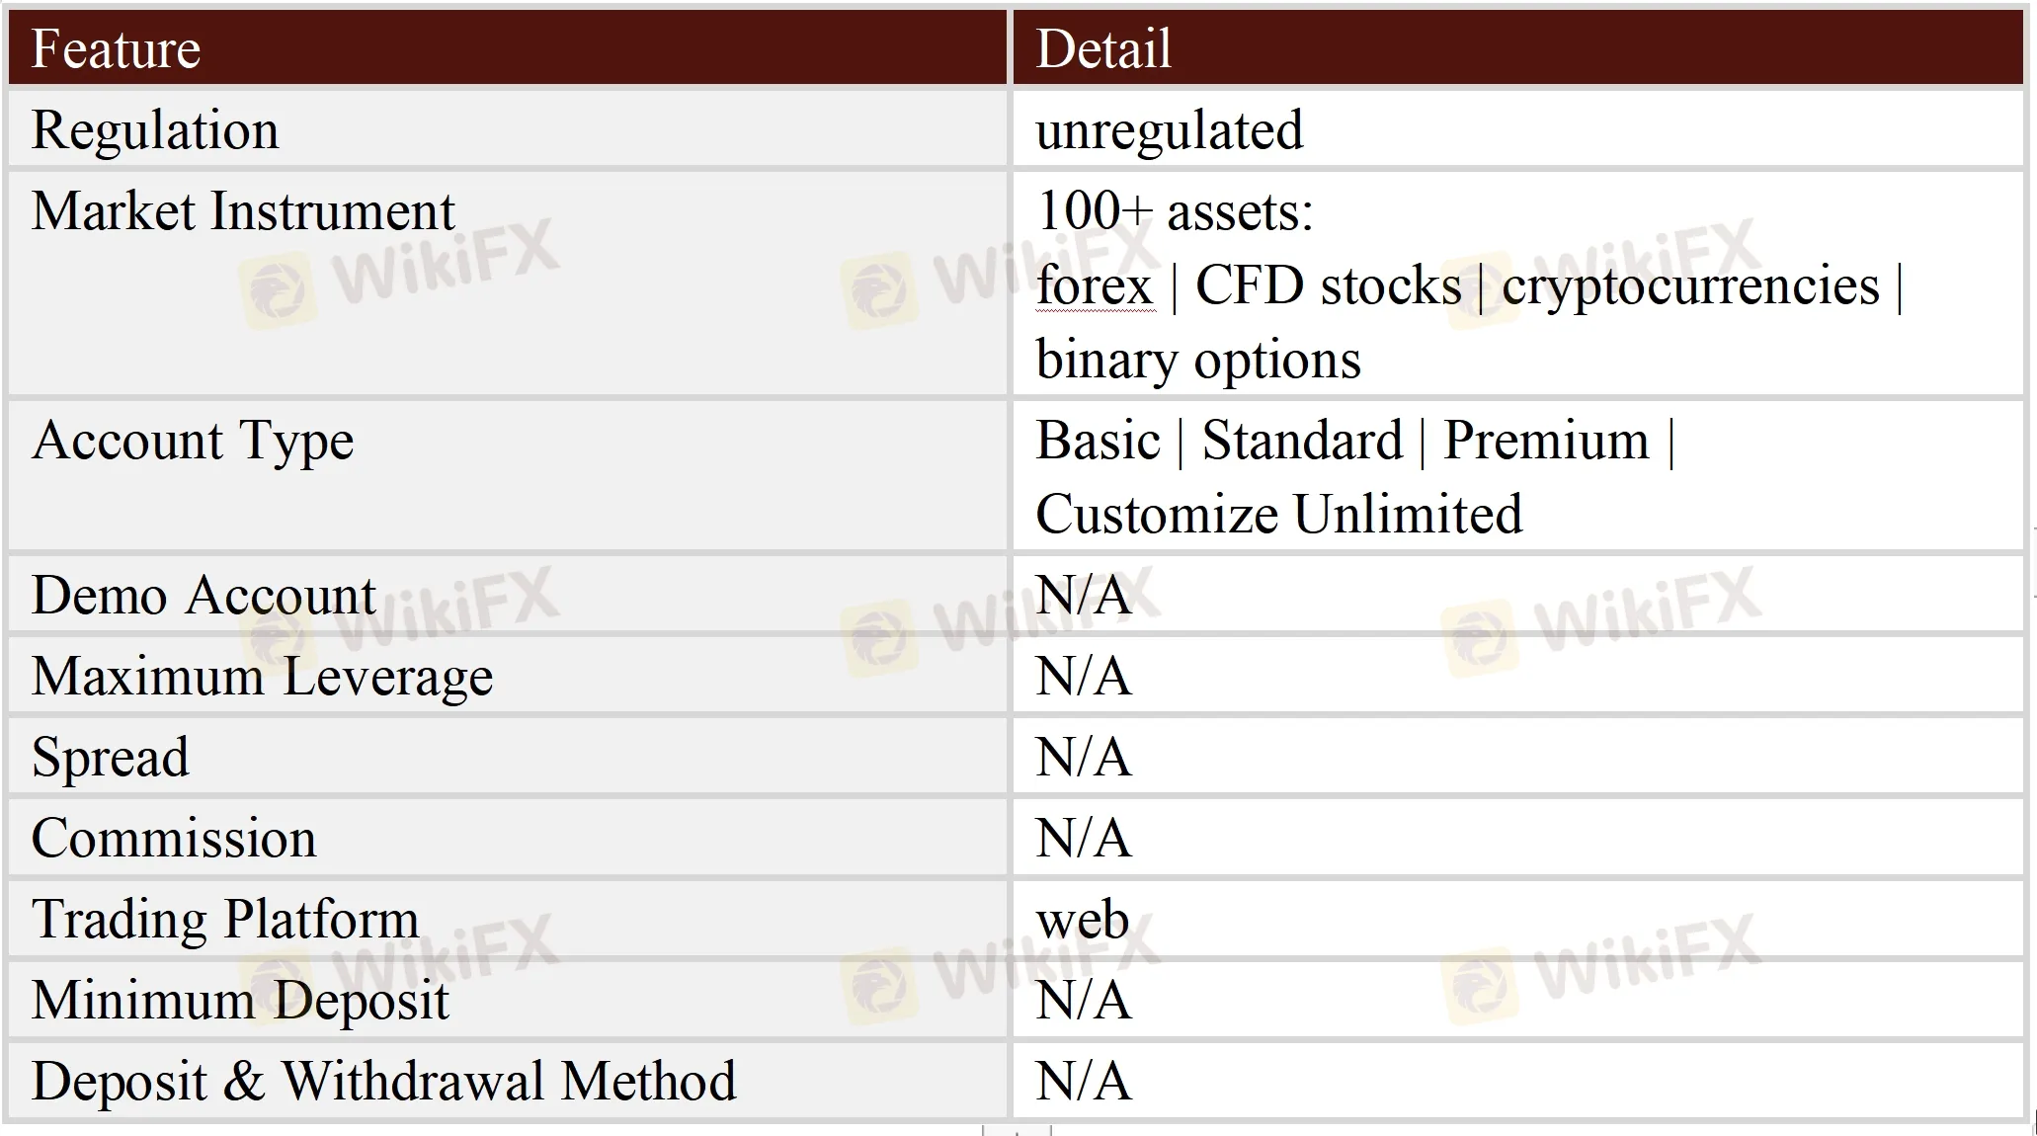Click the unregulated value cell
This screenshot has height=1136, width=2037.
pos(1169,130)
